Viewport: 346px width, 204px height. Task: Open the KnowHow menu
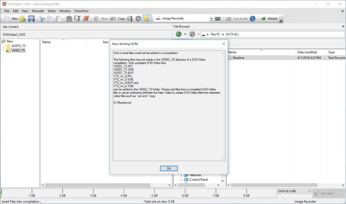[82, 11]
